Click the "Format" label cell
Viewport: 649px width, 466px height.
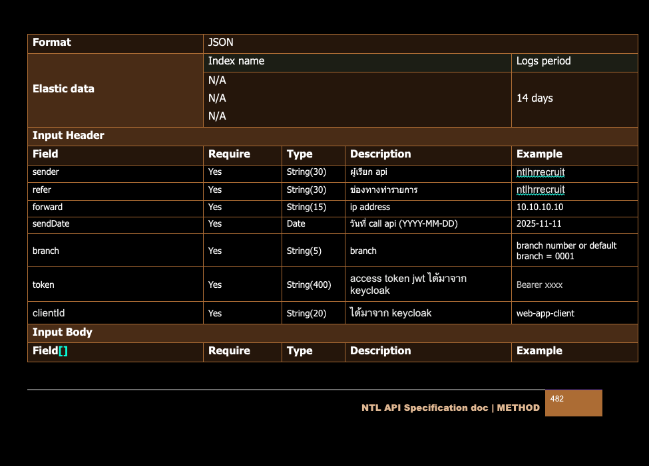tap(52, 43)
